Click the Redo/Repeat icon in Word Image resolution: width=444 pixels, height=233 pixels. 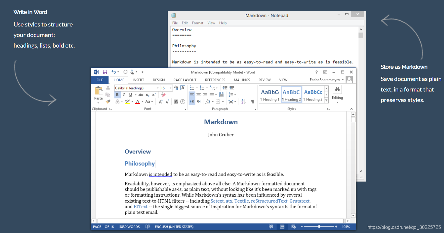[125, 72]
